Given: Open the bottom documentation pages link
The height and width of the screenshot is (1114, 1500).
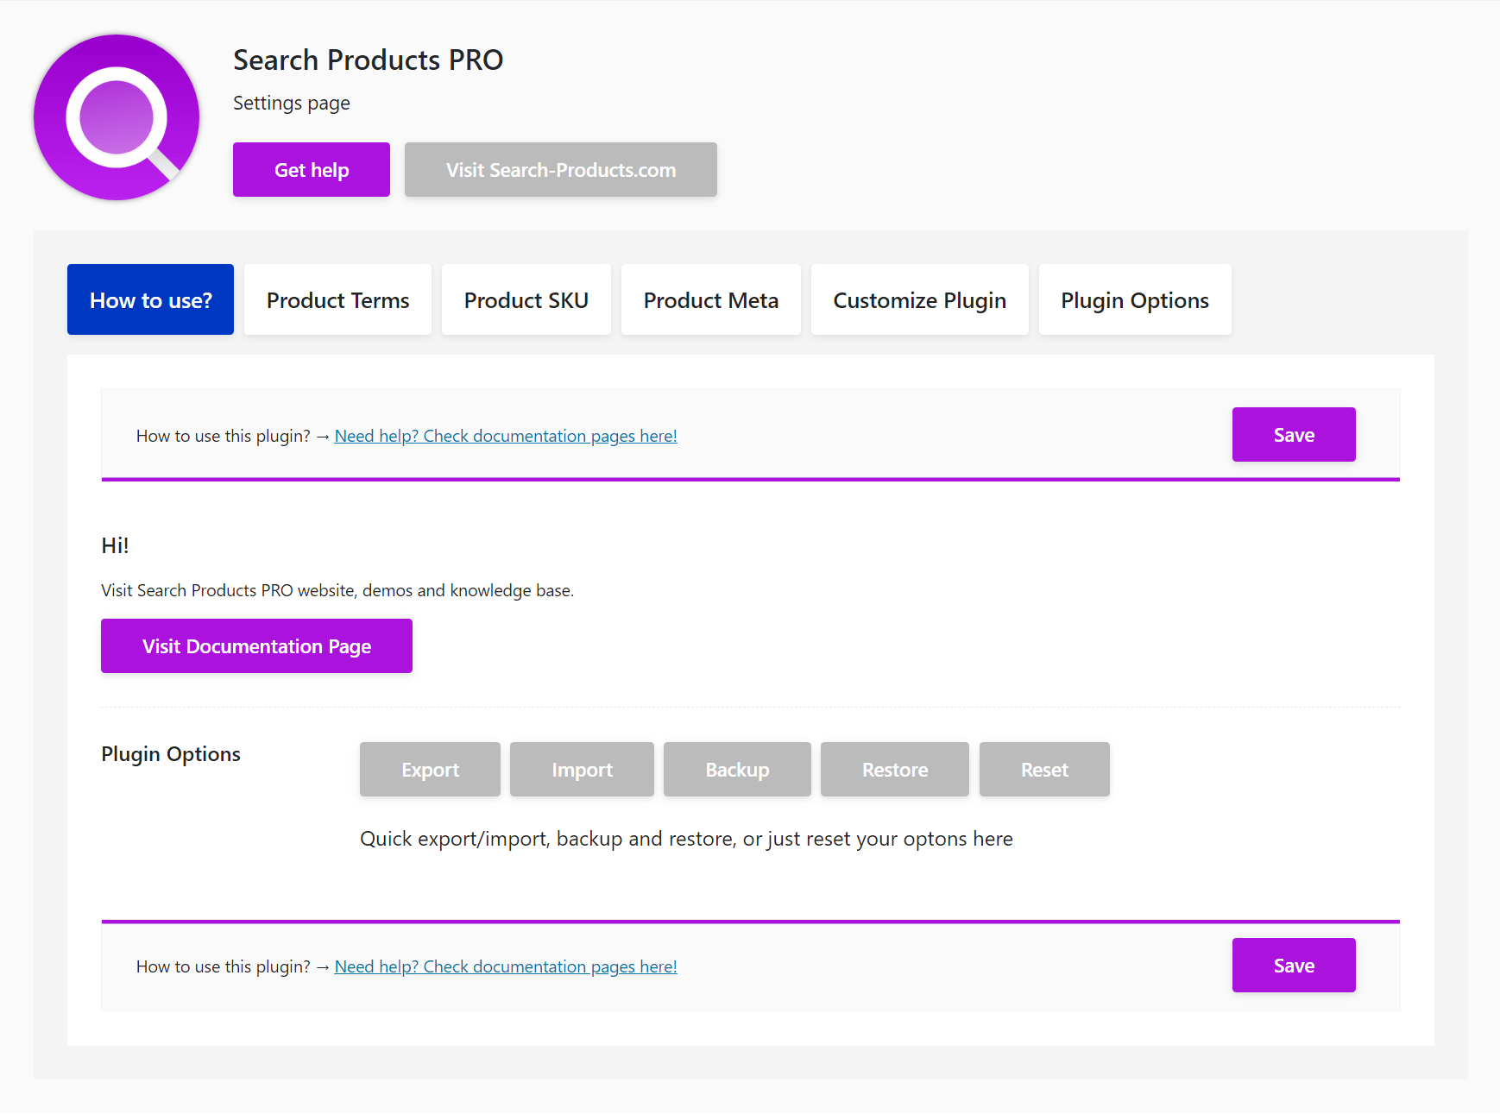Looking at the screenshot, I should (506, 966).
